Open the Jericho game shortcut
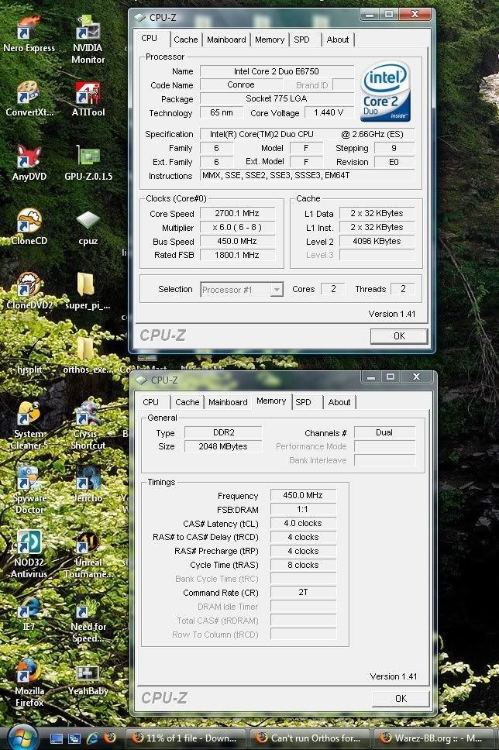Screen dimensions: 499x750 coord(88,483)
